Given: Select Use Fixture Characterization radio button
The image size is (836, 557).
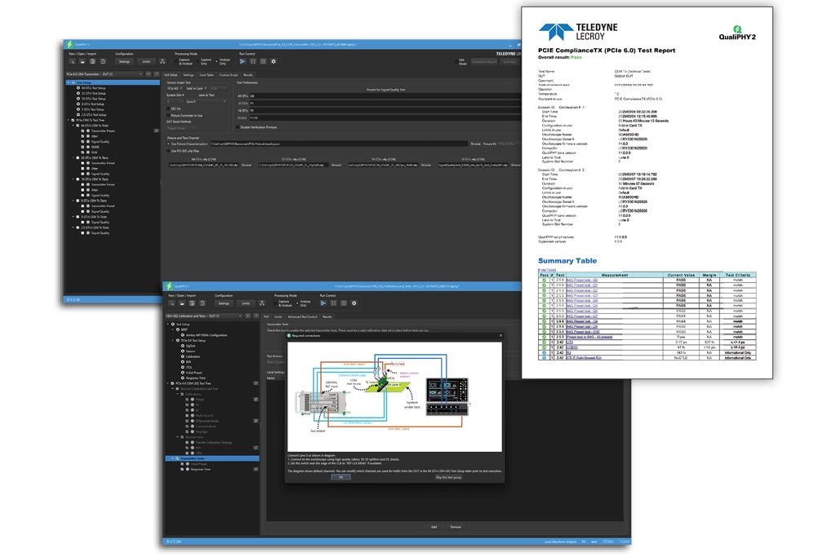Looking at the screenshot, I should coord(168,144).
